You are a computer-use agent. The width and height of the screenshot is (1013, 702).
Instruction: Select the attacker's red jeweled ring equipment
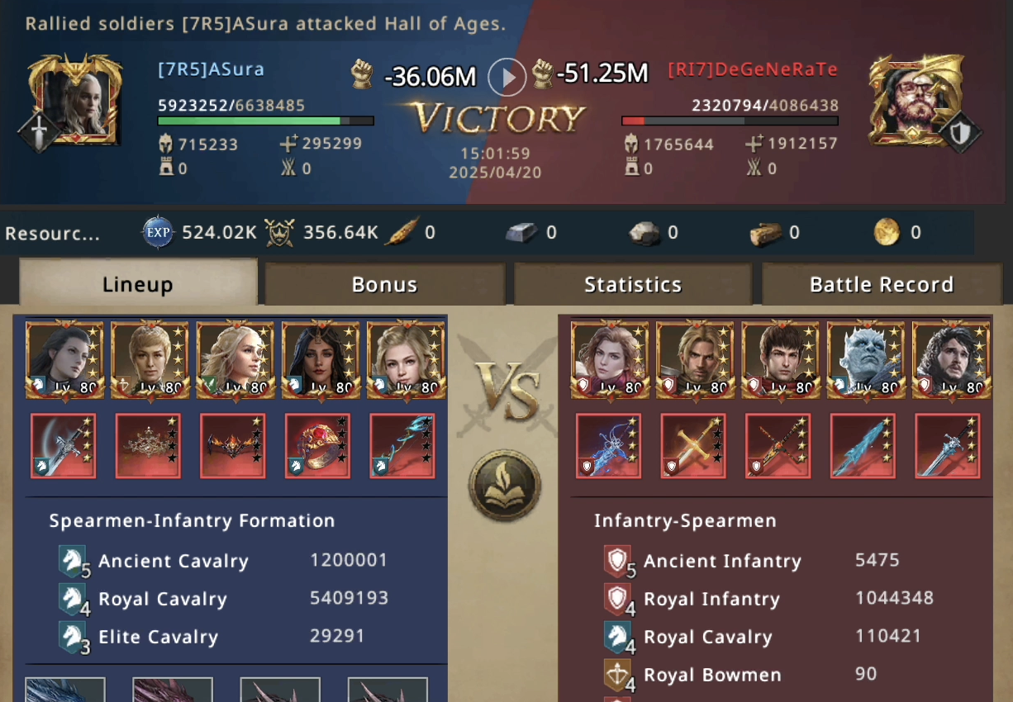pyautogui.click(x=318, y=446)
